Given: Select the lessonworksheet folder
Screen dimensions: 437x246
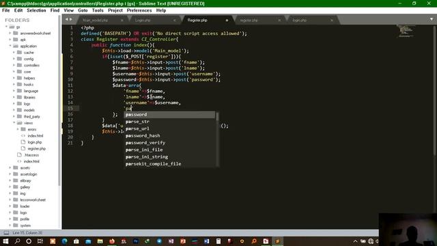Looking at the screenshot, I should click(33, 200).
